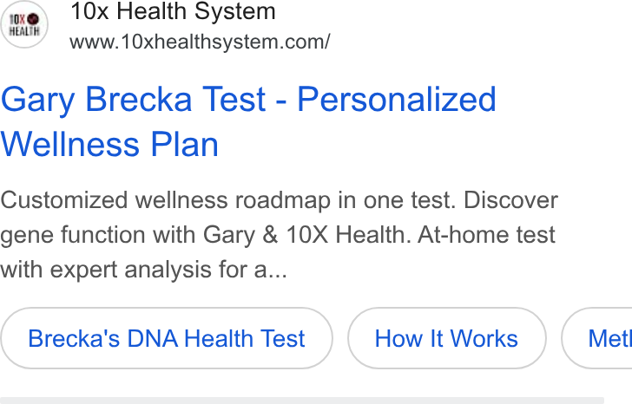The width and height of the screenshot is (632, 404).
Task: Click the HEALTH text inside the favicon
Action: point(24,31)
